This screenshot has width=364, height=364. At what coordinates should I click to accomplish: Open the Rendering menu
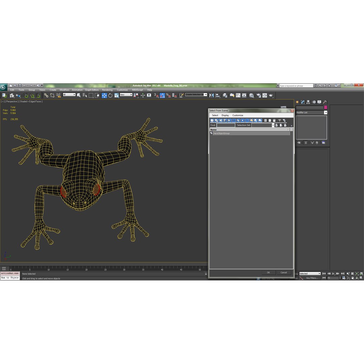[107, 90]
